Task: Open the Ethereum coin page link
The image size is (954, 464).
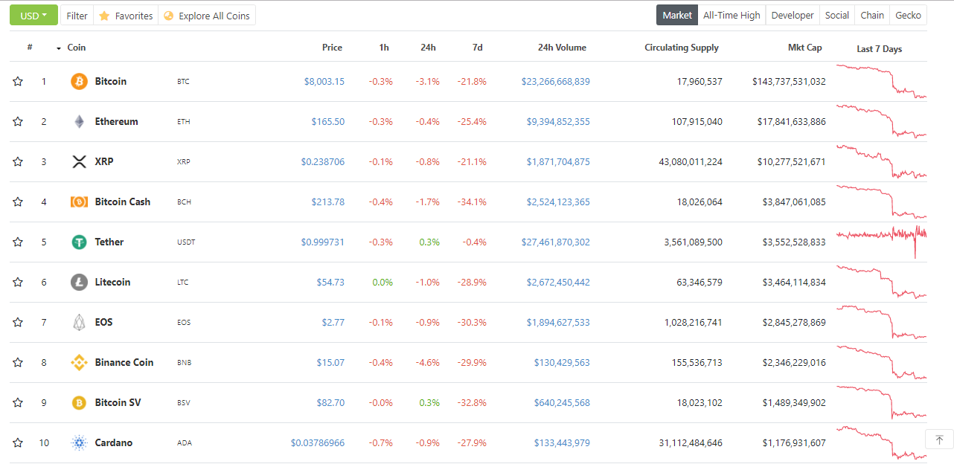Action: (x=116, y=122)
